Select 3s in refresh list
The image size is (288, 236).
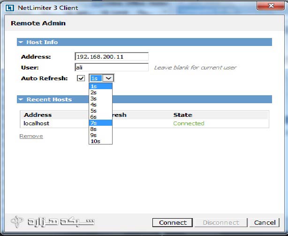point(101,99)
